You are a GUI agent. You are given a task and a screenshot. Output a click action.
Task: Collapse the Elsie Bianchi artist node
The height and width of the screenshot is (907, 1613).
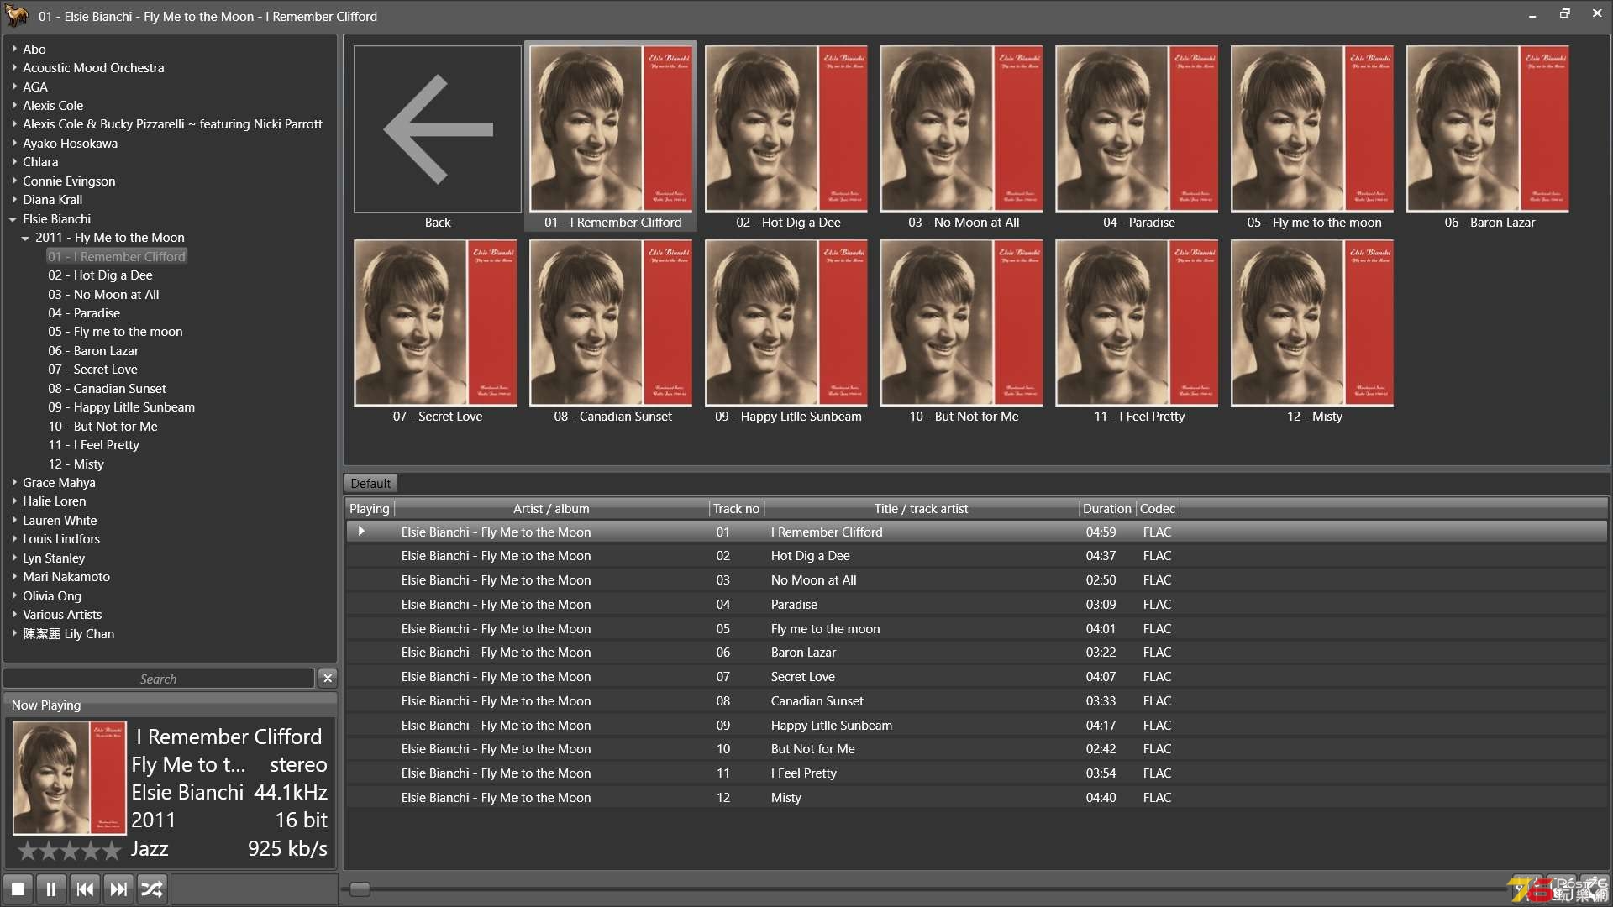(x=13, y=219)
